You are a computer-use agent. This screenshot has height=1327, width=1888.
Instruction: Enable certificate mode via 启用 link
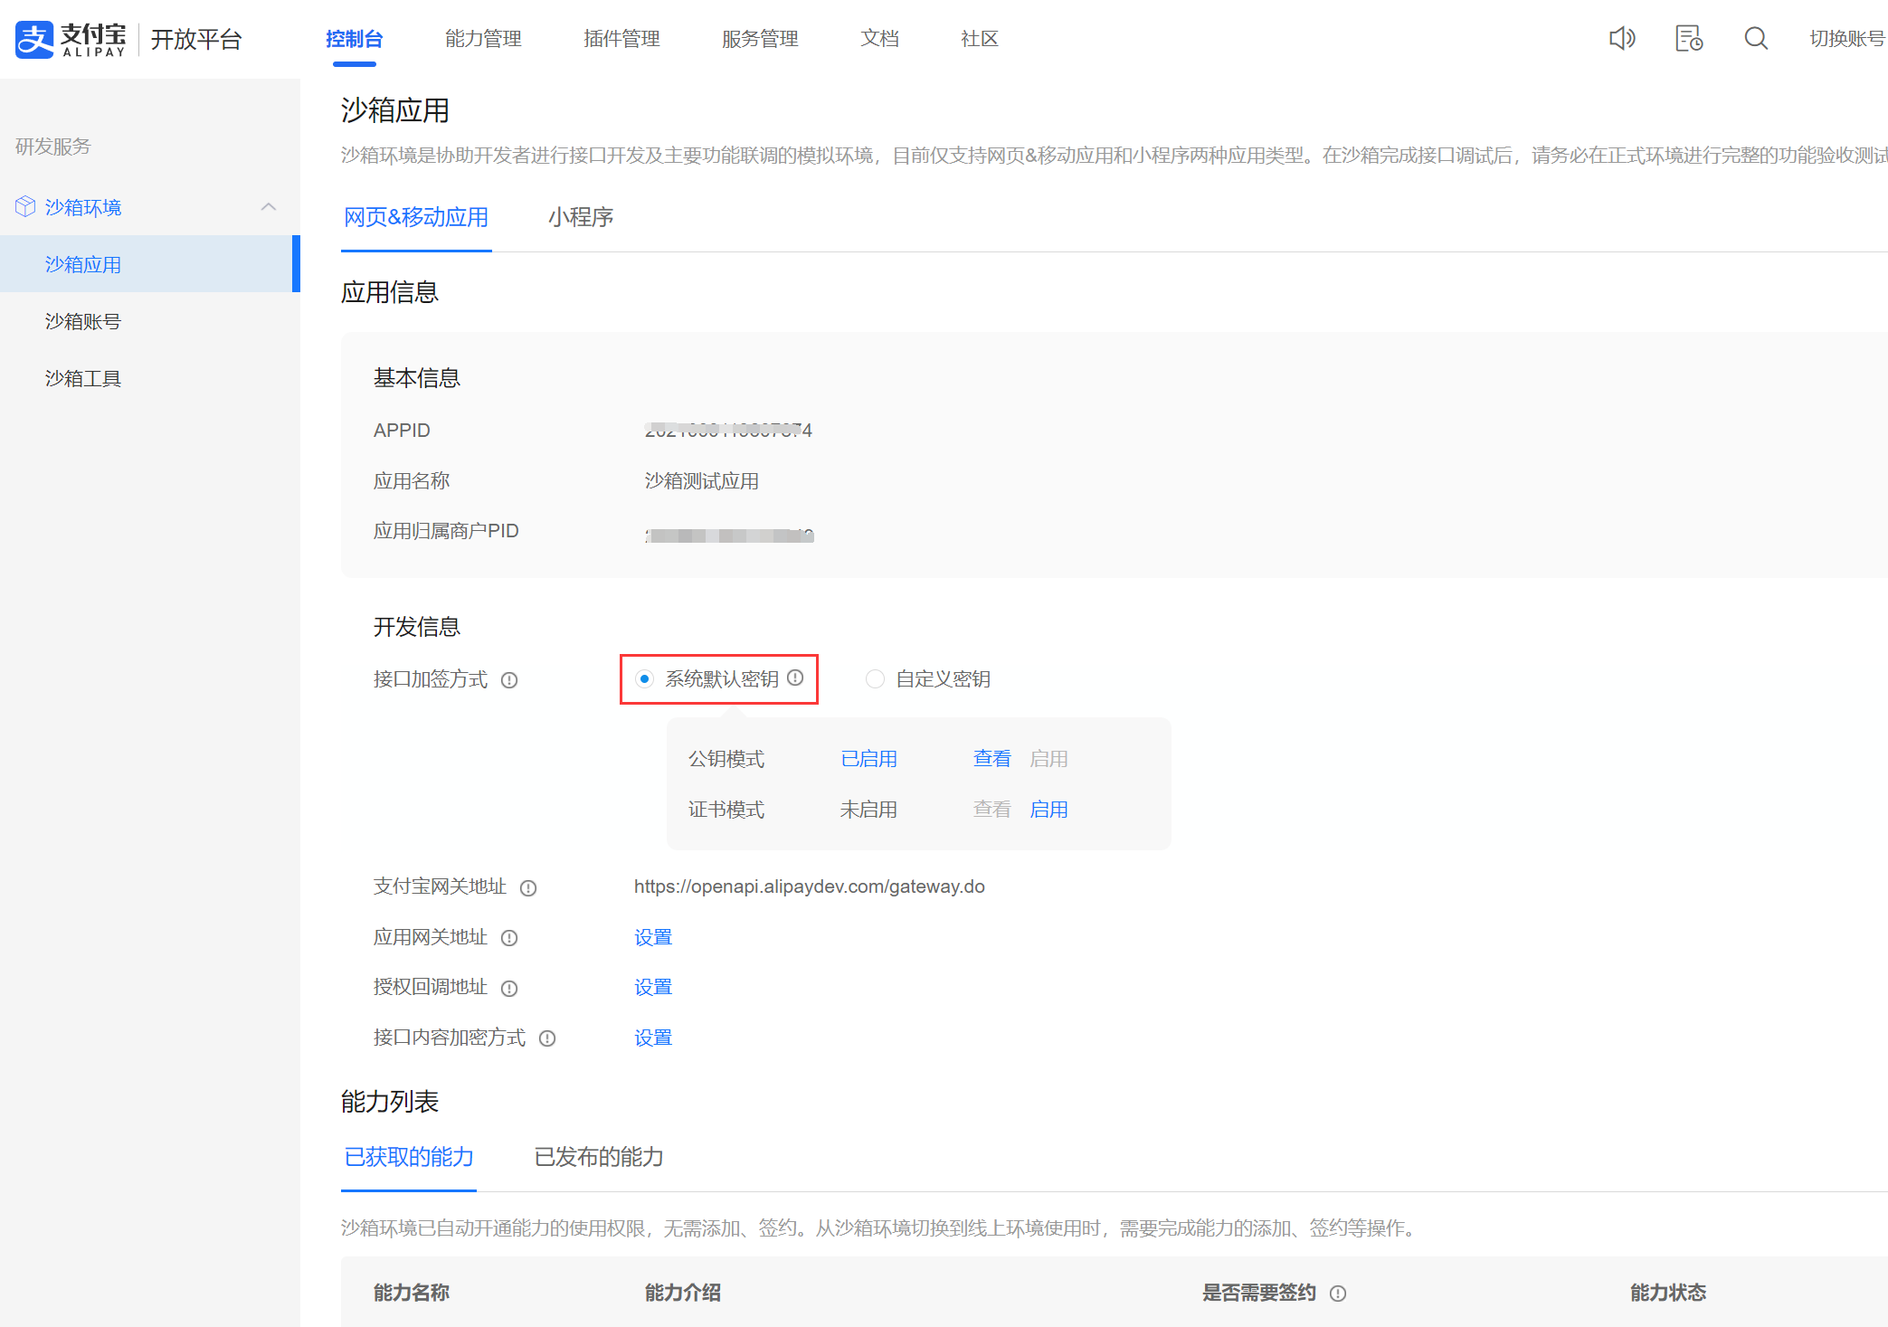click(x=1048, y=809)
